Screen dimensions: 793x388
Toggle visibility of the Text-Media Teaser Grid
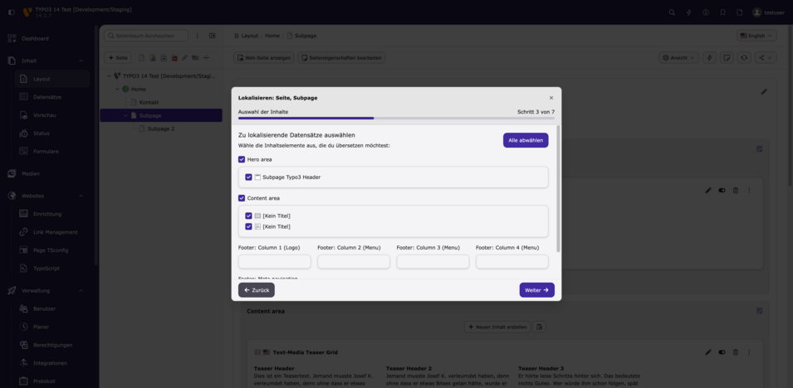click(722, 352)
